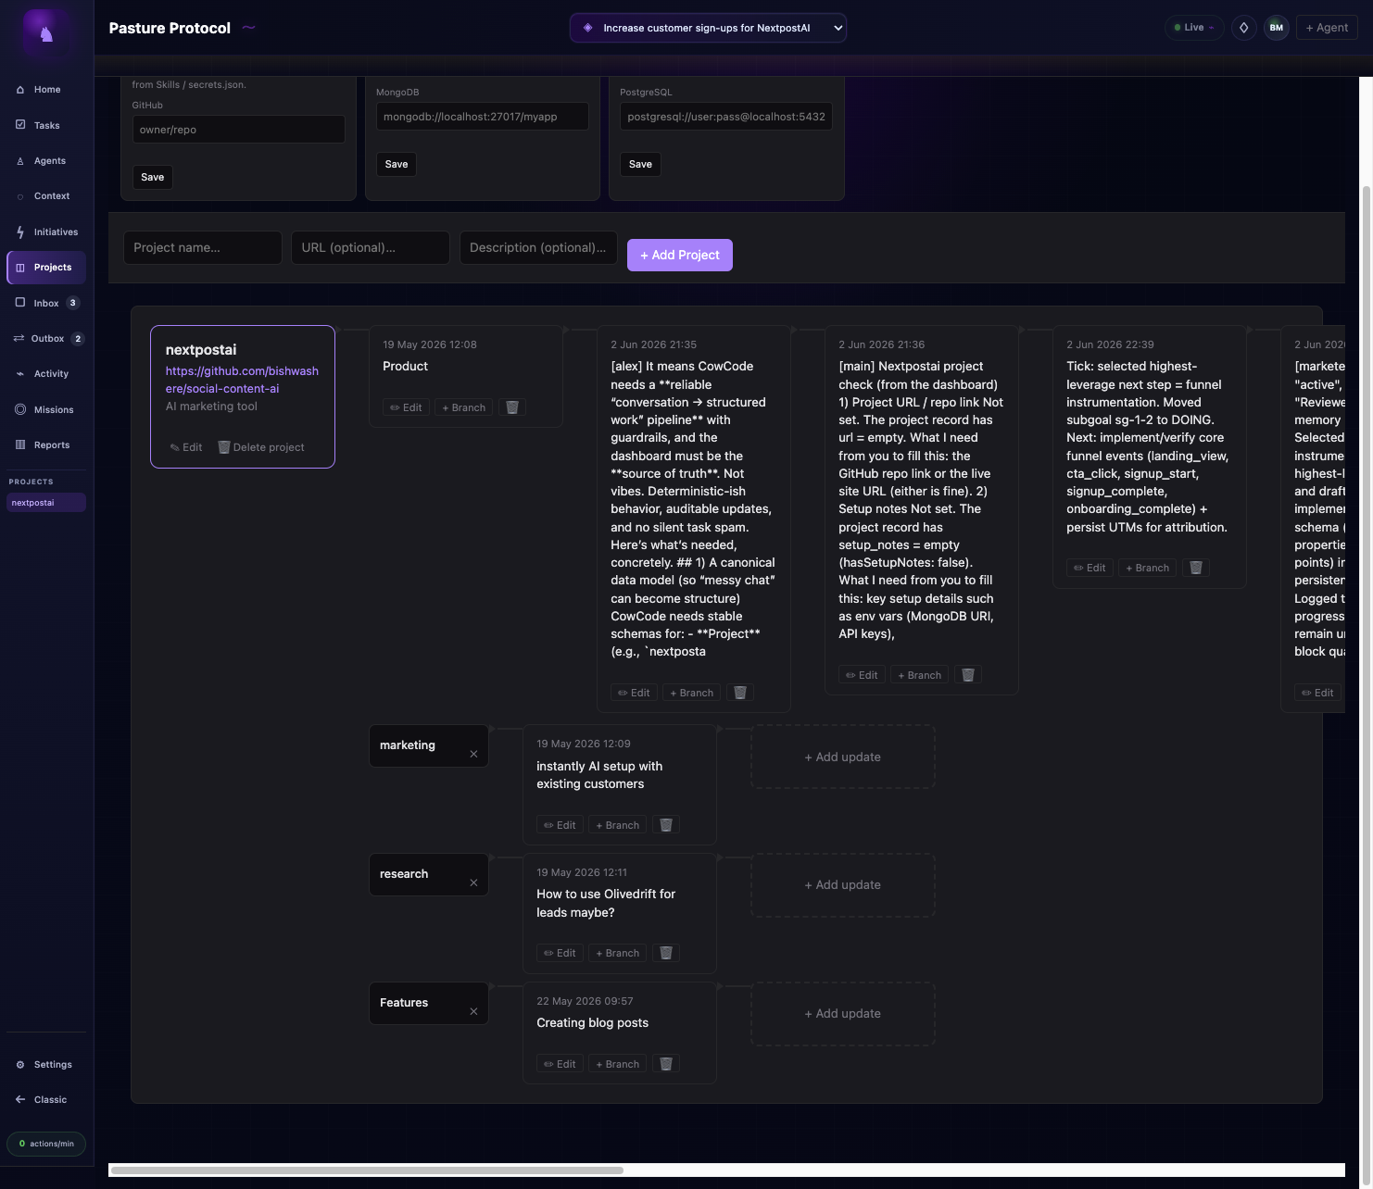
Task: Open the mission selector dropdown
Action: point(708,28)
